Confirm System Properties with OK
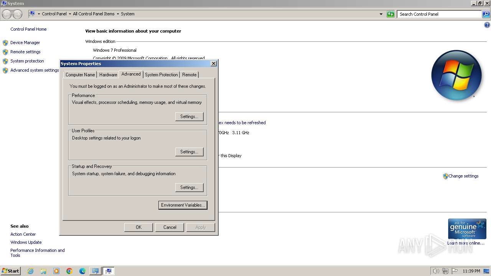 click(x=138, y=227)
